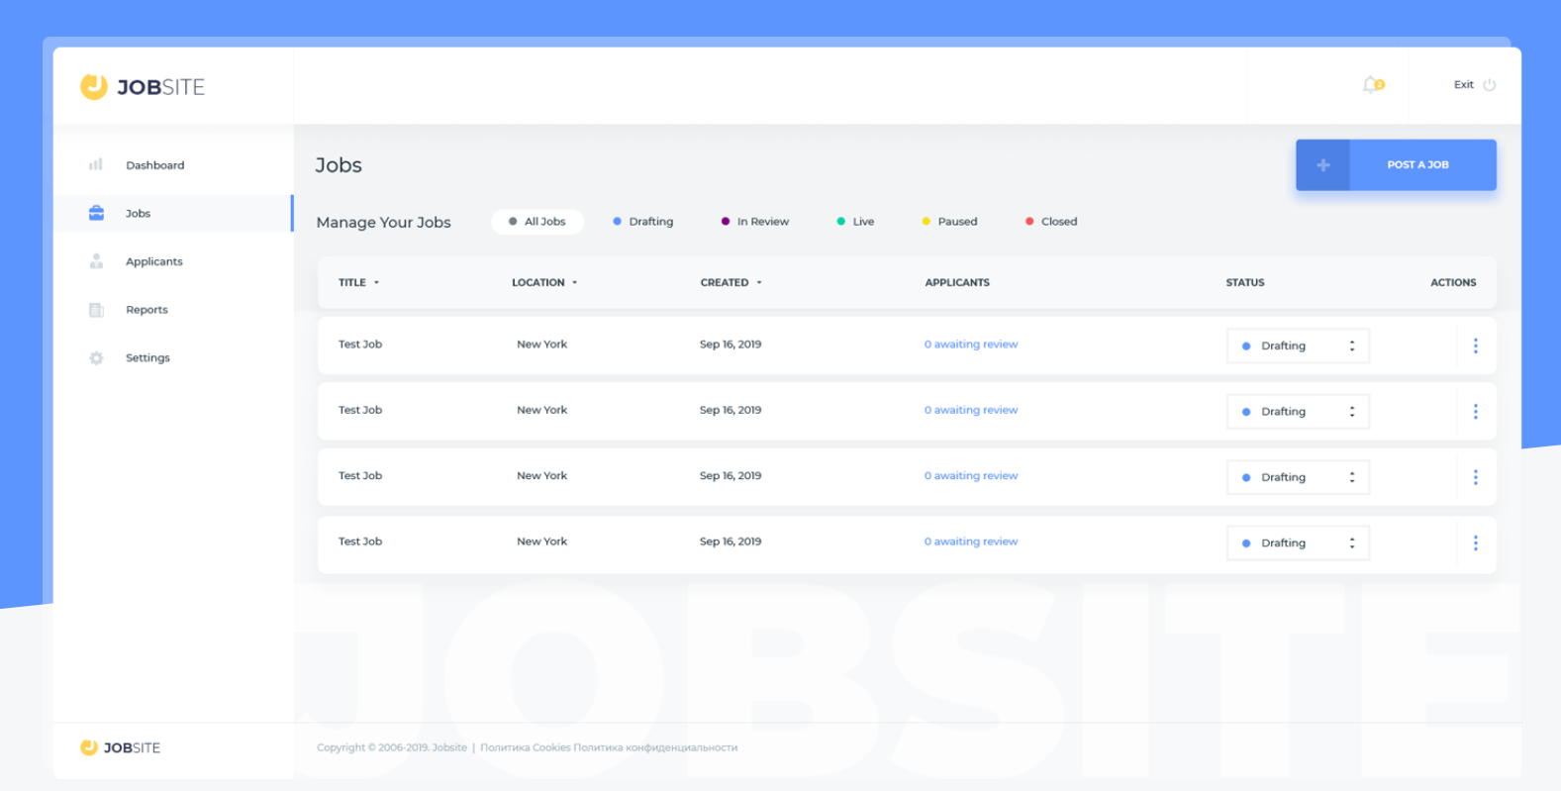Sort the table by Location
The width and height of the screenshot is (1561, 791).
[x=544, y=283]
